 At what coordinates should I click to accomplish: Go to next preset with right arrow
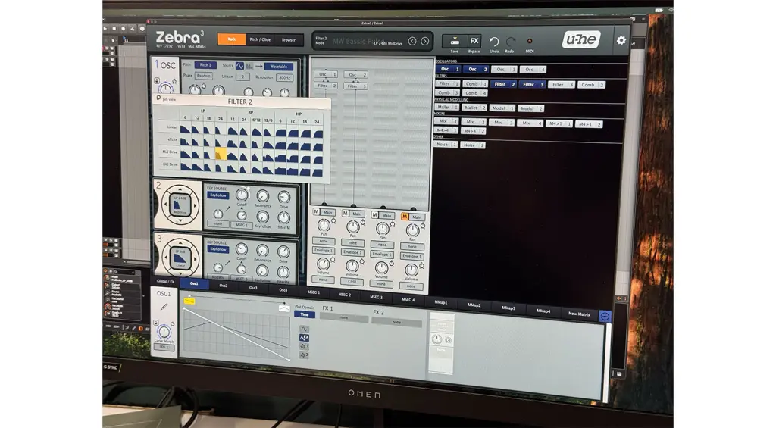[424, 41]
